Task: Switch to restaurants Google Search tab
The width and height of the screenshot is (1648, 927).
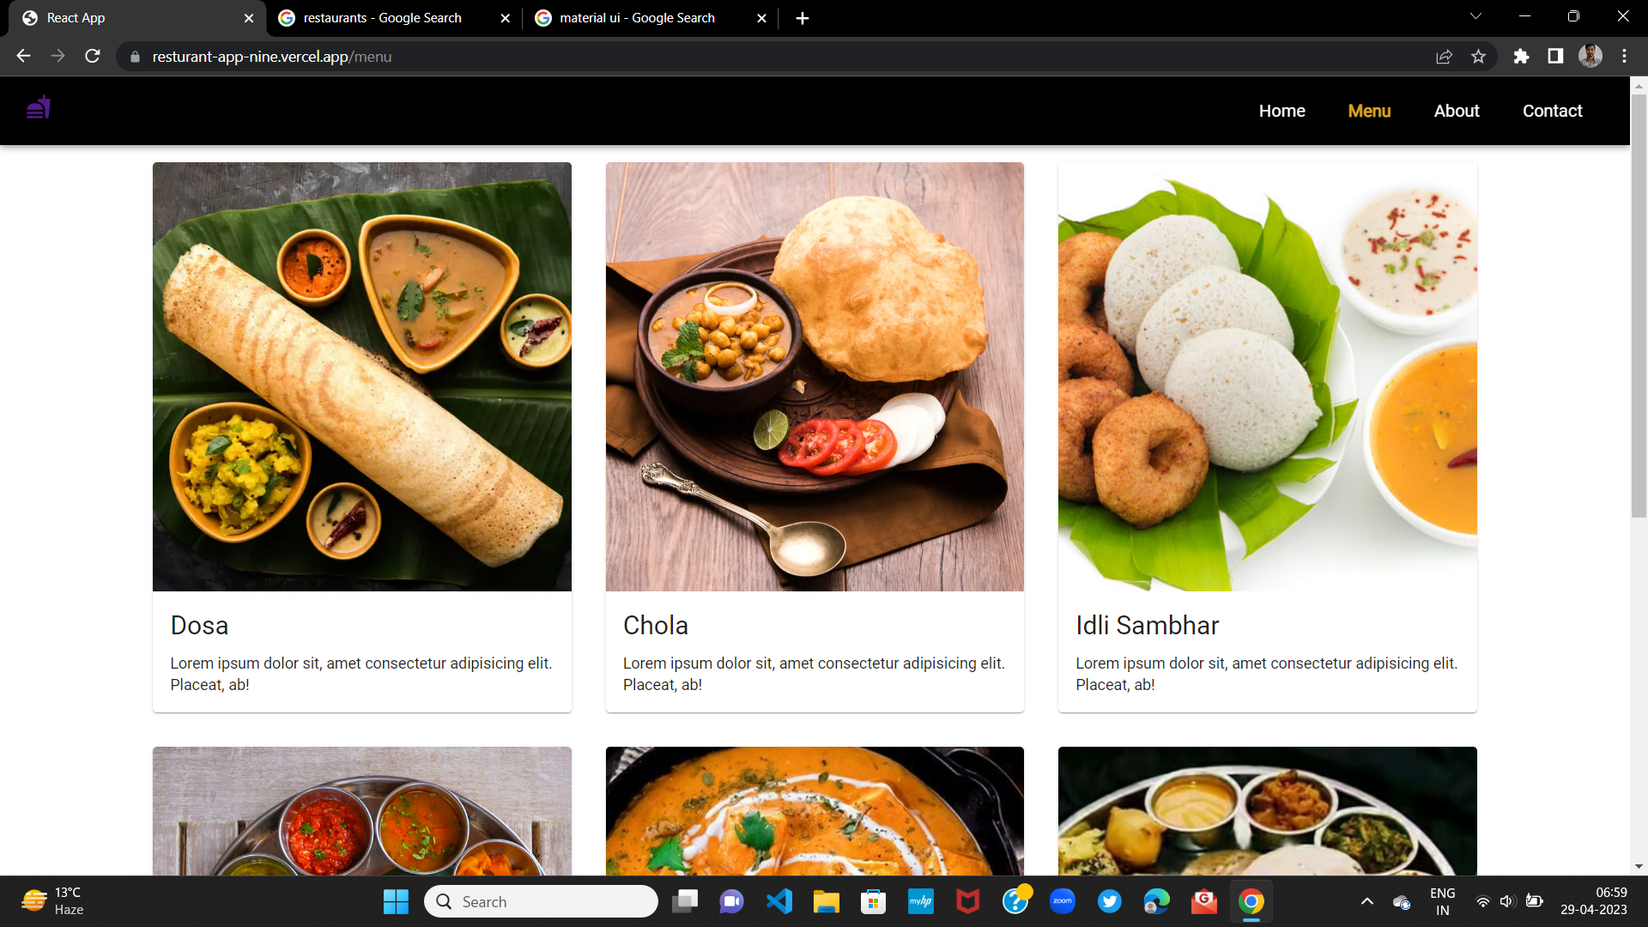Action: point(382,18)
